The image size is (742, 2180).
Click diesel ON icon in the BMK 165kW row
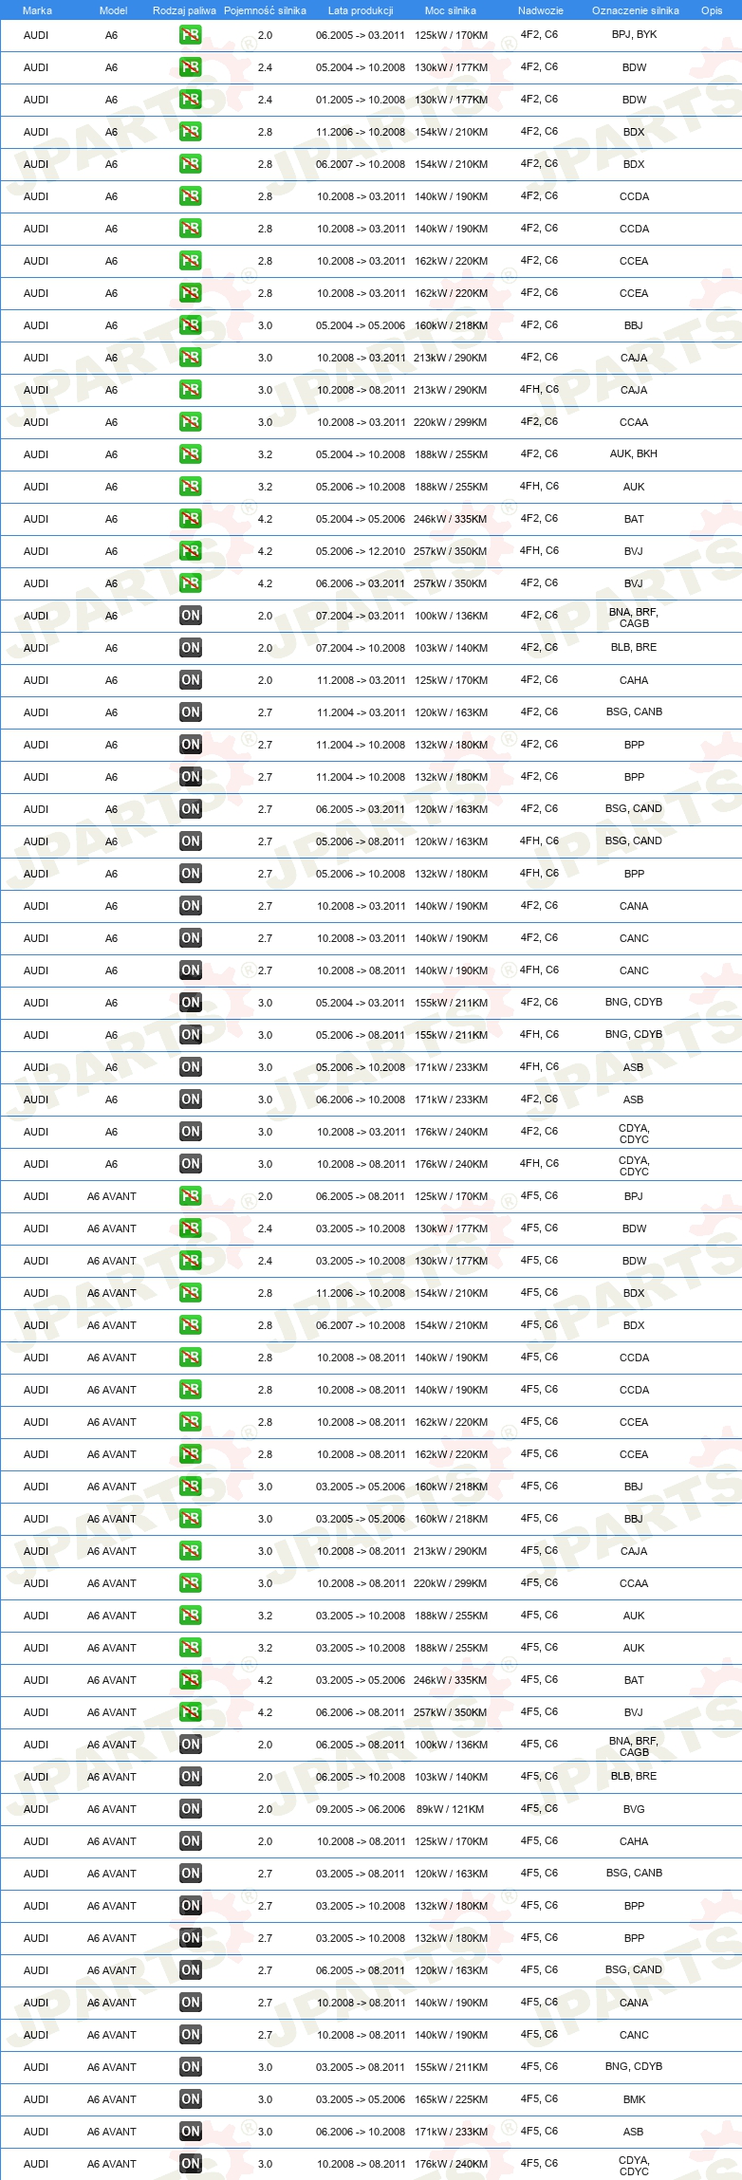191,2099
